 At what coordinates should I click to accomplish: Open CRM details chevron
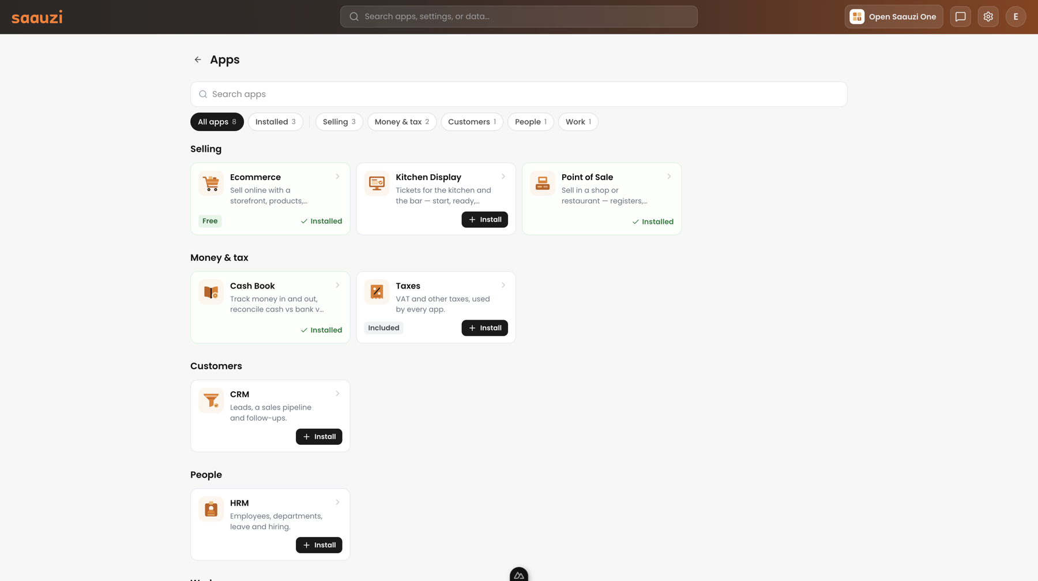(x=337, y=393)
